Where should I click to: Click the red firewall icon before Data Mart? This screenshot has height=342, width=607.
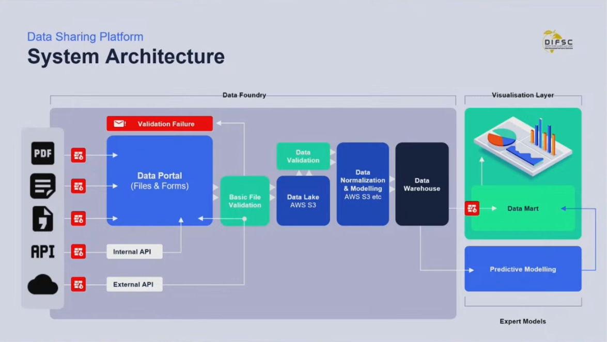coord(472,208)
